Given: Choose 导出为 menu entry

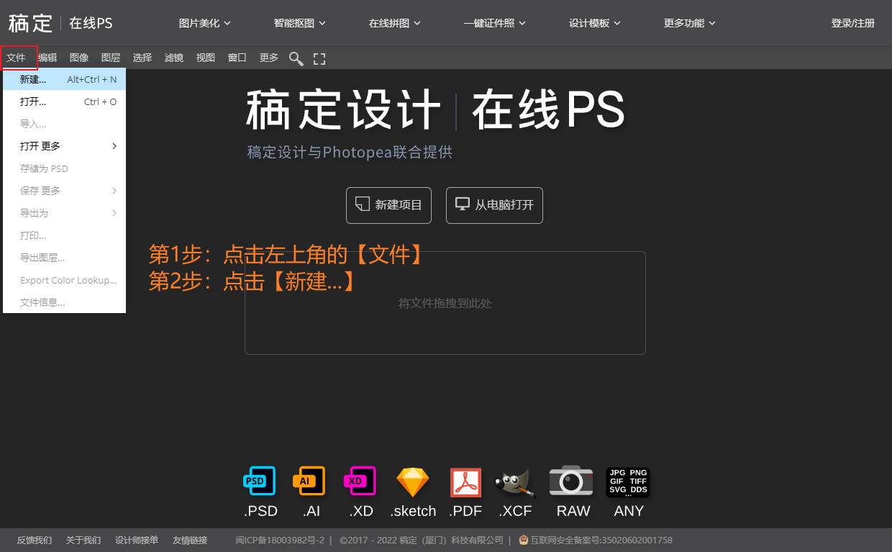Looking at the screenshot, I should (x=65, y=213).
